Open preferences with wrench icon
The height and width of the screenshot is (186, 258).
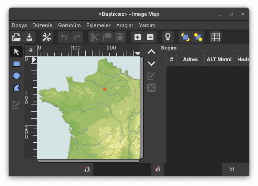[47, 37]
